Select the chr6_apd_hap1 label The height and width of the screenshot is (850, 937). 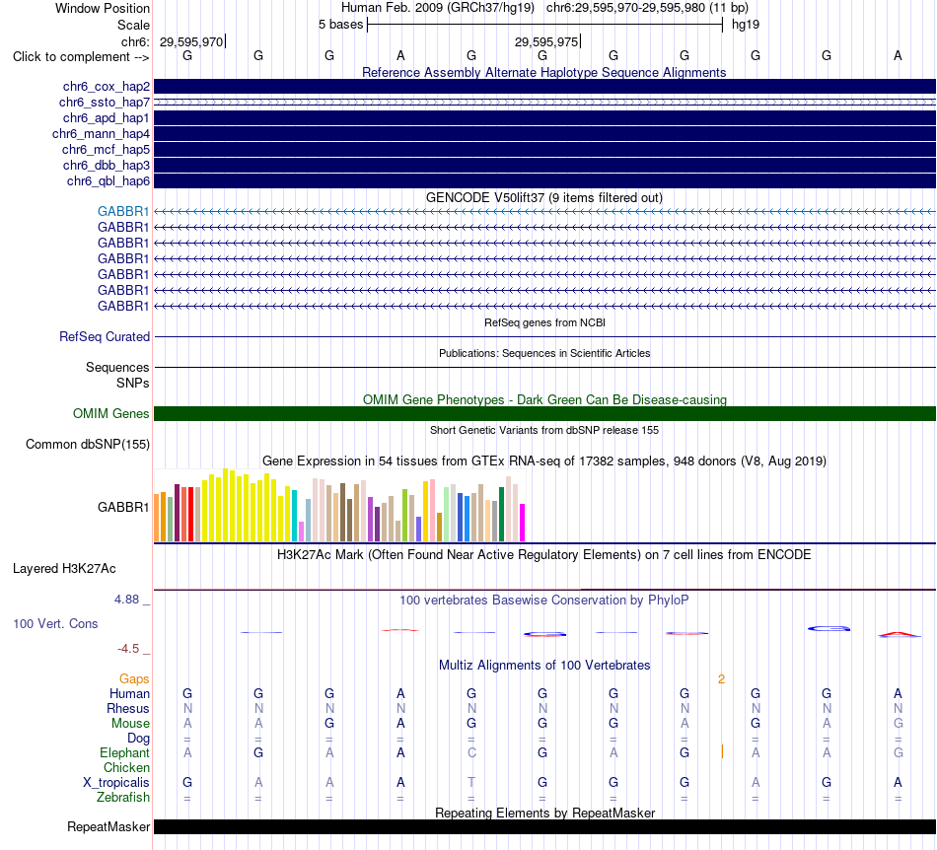[x=107, y=117]
